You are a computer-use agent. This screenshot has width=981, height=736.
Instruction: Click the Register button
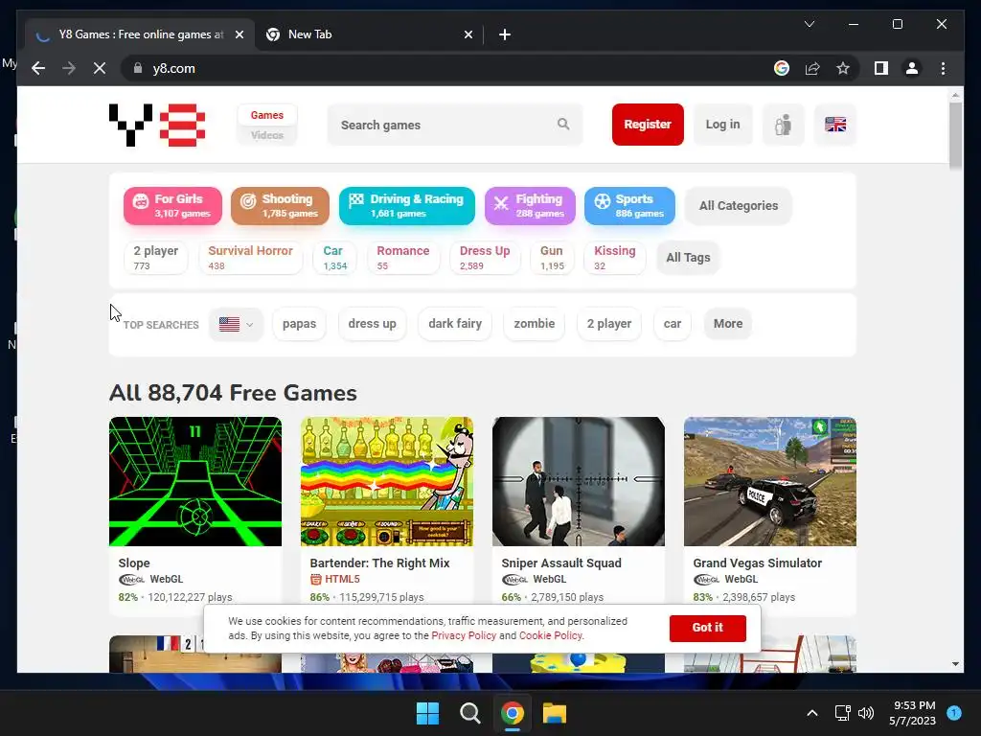pyautogui.click(x=648, y=125)
